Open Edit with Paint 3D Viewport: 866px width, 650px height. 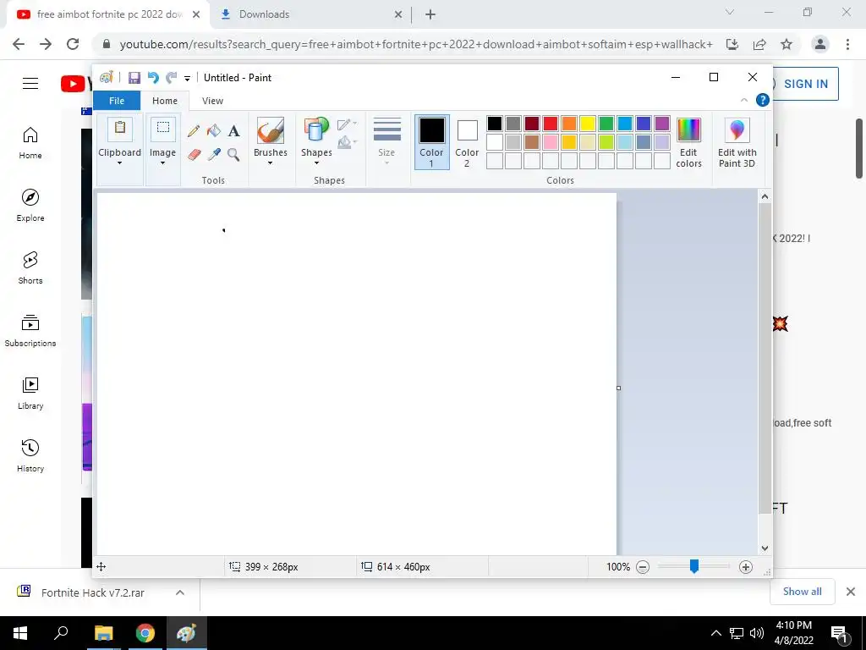point(737,142)
